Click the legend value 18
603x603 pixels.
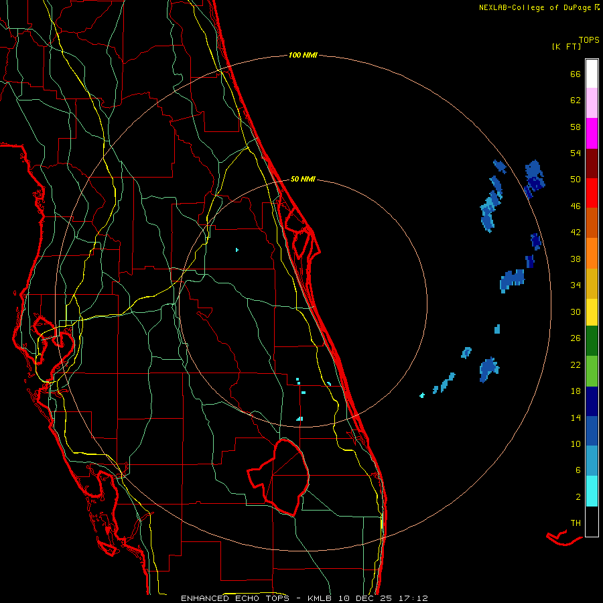coord(576,391)
